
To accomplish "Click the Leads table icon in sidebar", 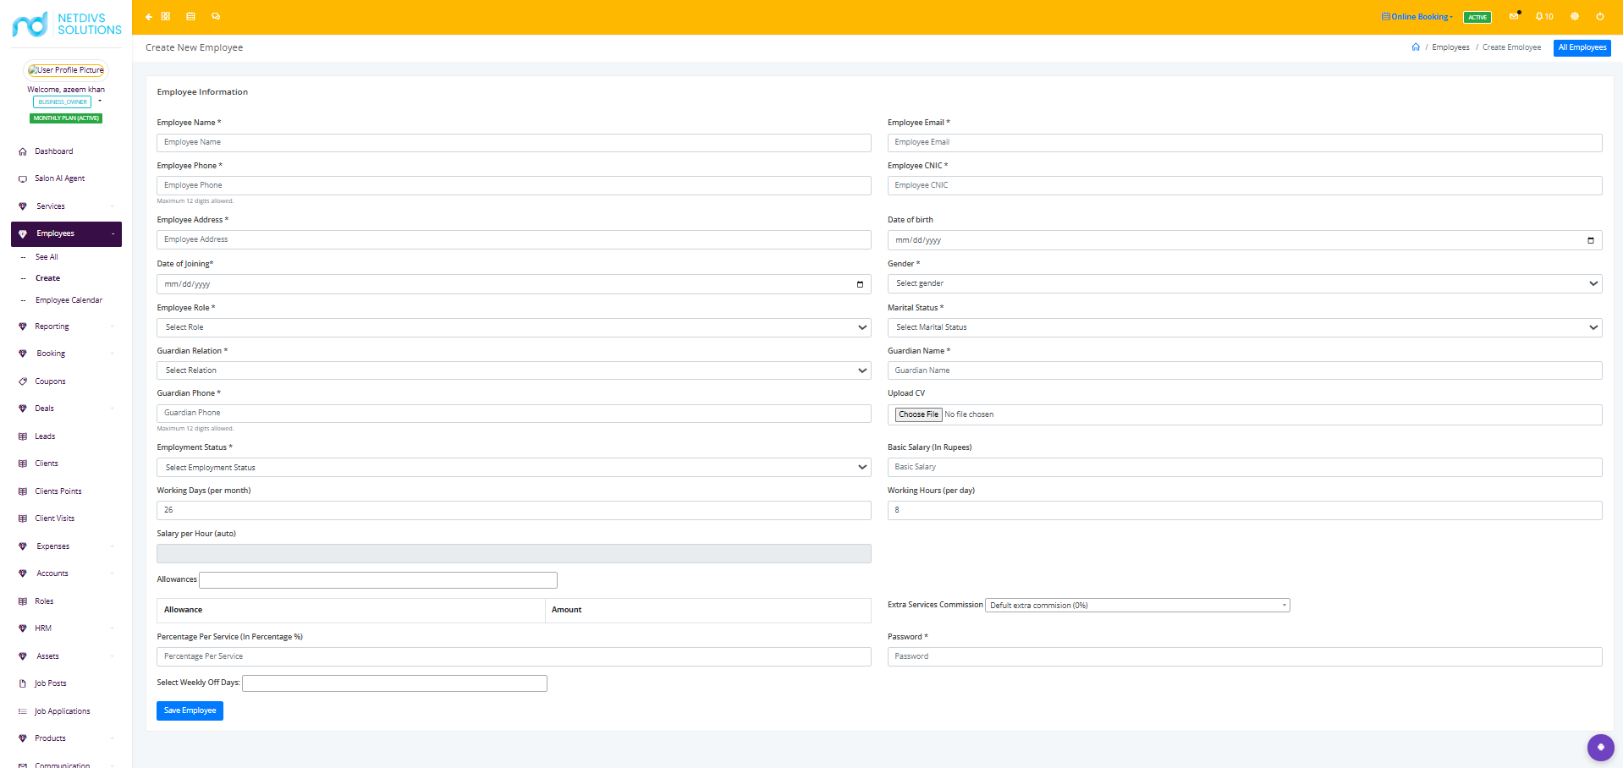I will (23, 436).
